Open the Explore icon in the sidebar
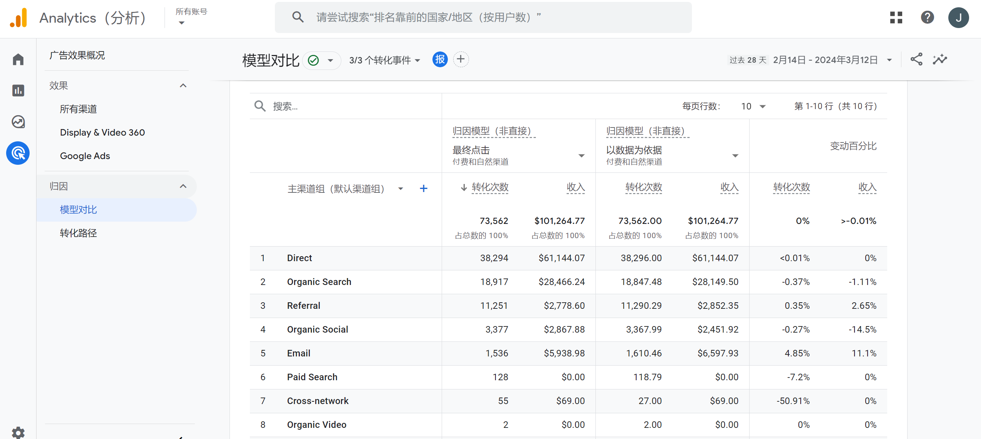The image size is (981, 439). point(18,122)
